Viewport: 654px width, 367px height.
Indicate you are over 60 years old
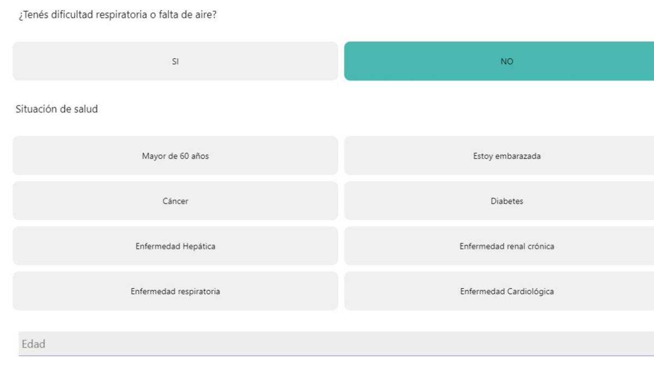pyautogui.click(x=175, y=156)
